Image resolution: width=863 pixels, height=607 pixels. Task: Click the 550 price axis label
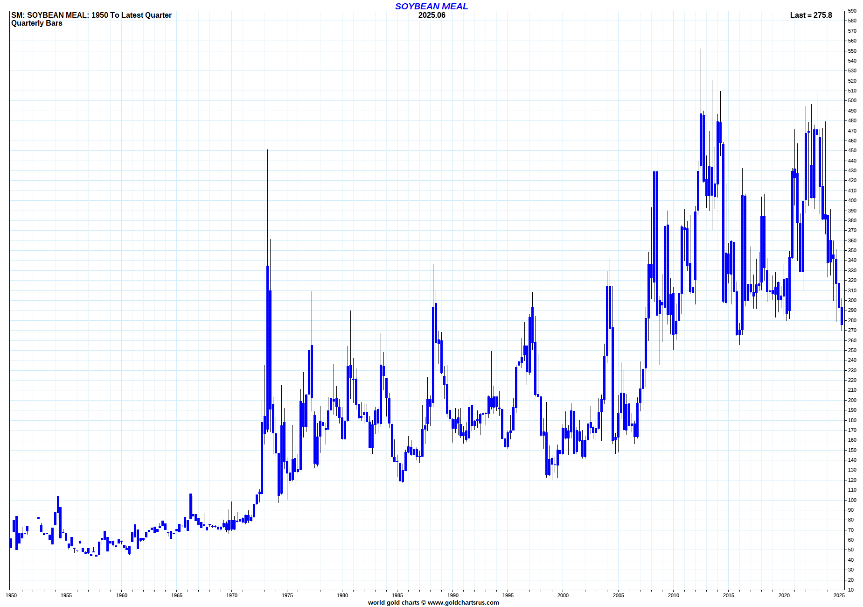point(852,51)
